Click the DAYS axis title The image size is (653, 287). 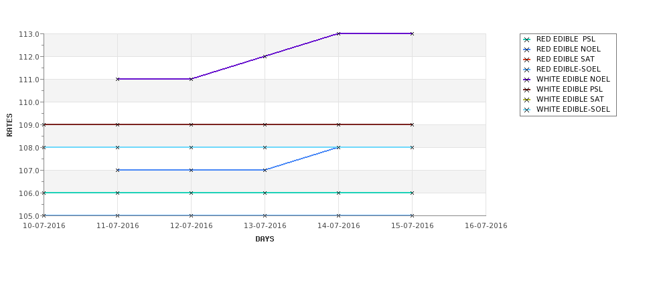point(265,240)
